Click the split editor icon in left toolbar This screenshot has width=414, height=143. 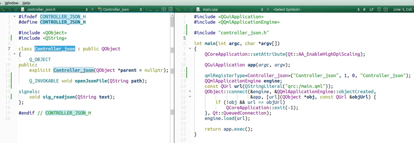pyautogui.click(x=164, y=9)
